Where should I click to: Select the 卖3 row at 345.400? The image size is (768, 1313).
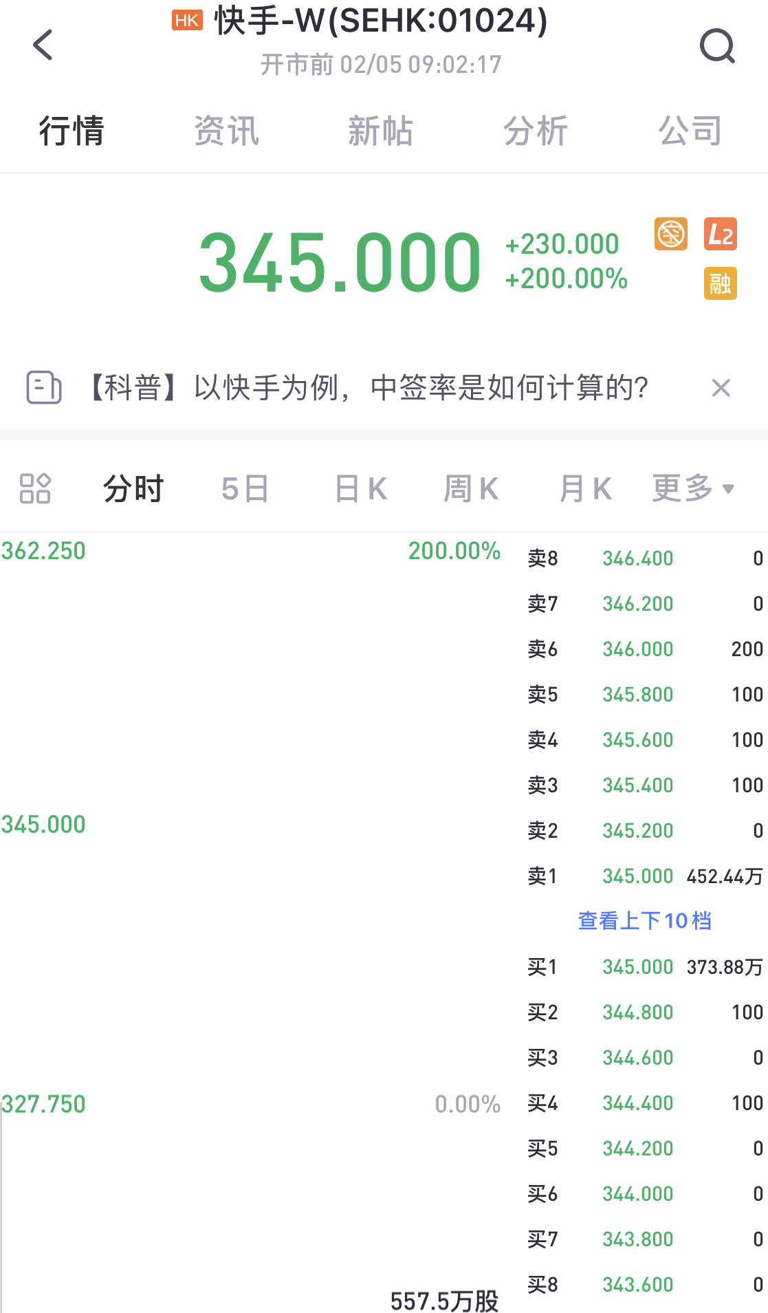(x=645, y=785)
